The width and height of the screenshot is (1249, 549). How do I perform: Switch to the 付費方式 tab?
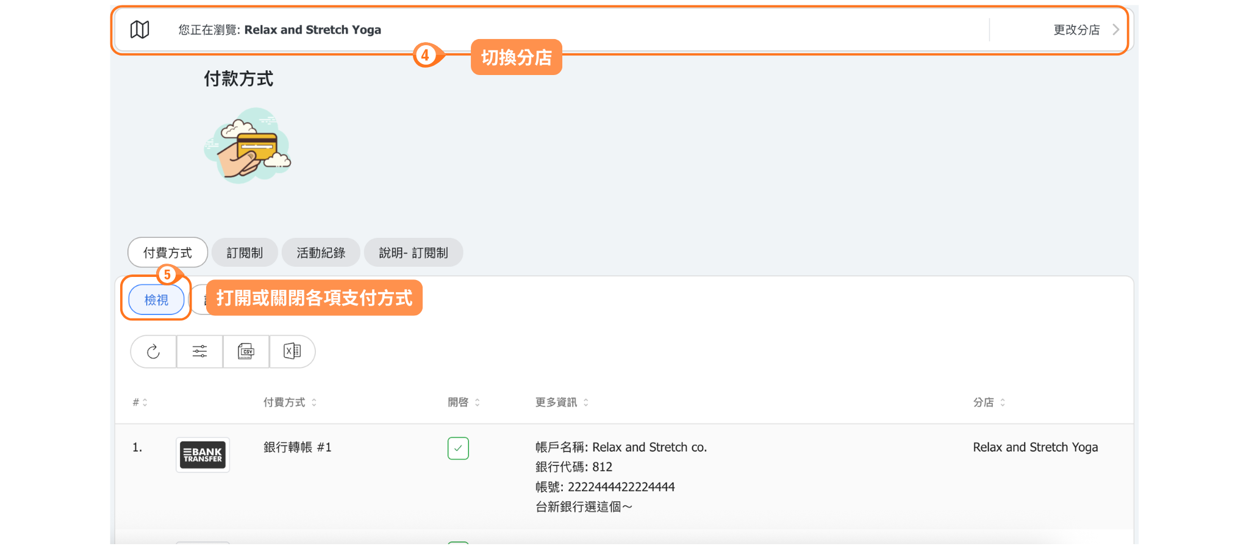[168, 253]
